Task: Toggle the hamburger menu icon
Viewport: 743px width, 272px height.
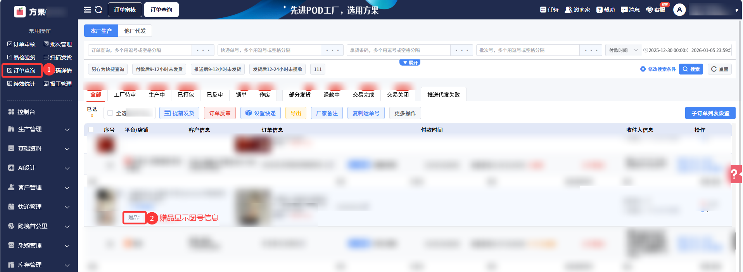Action: 87,10
